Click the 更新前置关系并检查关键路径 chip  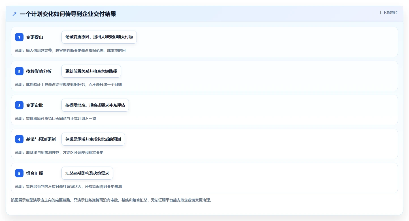click(x=91, y=71)
